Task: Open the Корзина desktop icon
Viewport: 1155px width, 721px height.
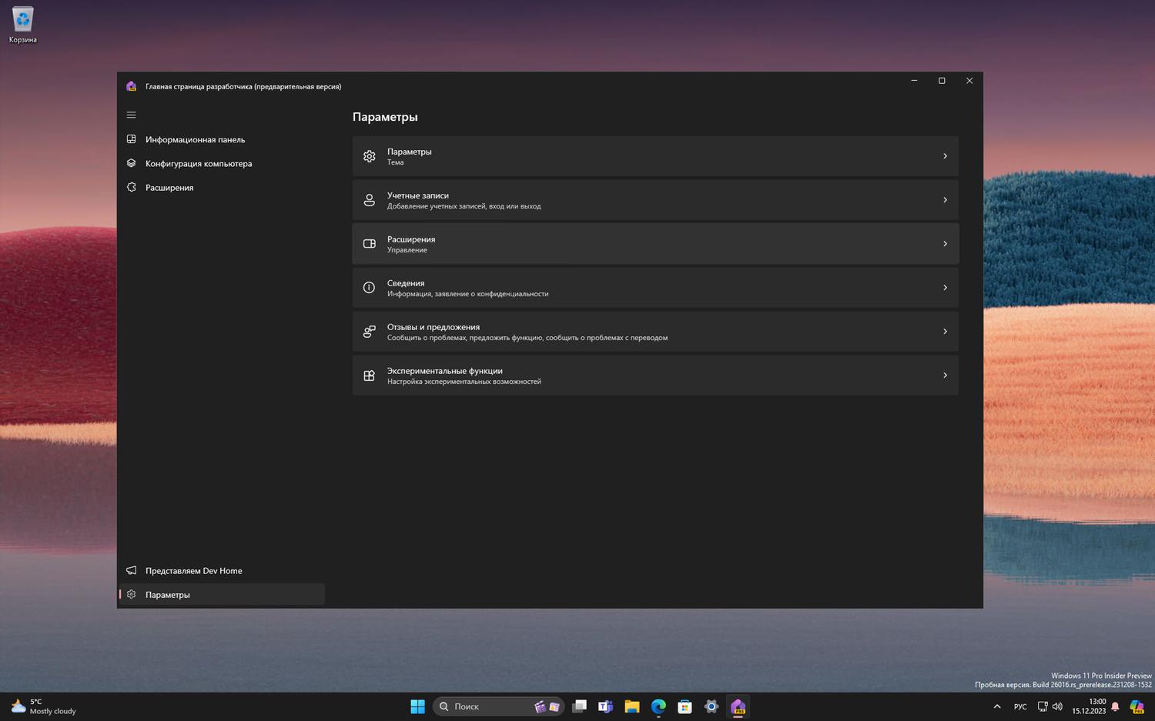Action: pos(23,25)
